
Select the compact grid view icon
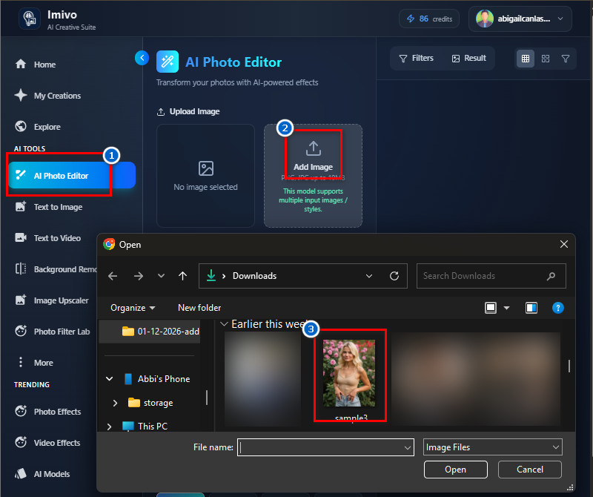click(x=526, y=59)
